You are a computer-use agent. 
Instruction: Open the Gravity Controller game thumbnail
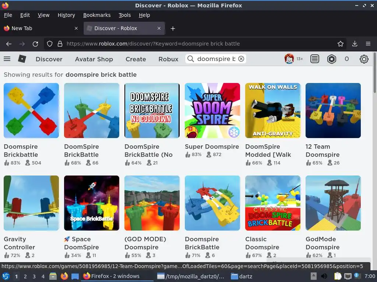coord(31,203)
